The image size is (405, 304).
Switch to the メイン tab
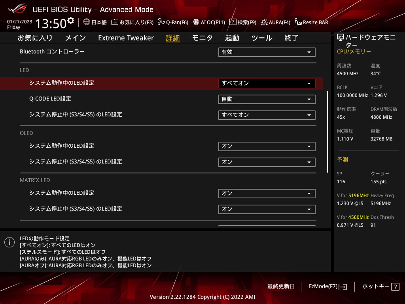click(x=76, y=38)
